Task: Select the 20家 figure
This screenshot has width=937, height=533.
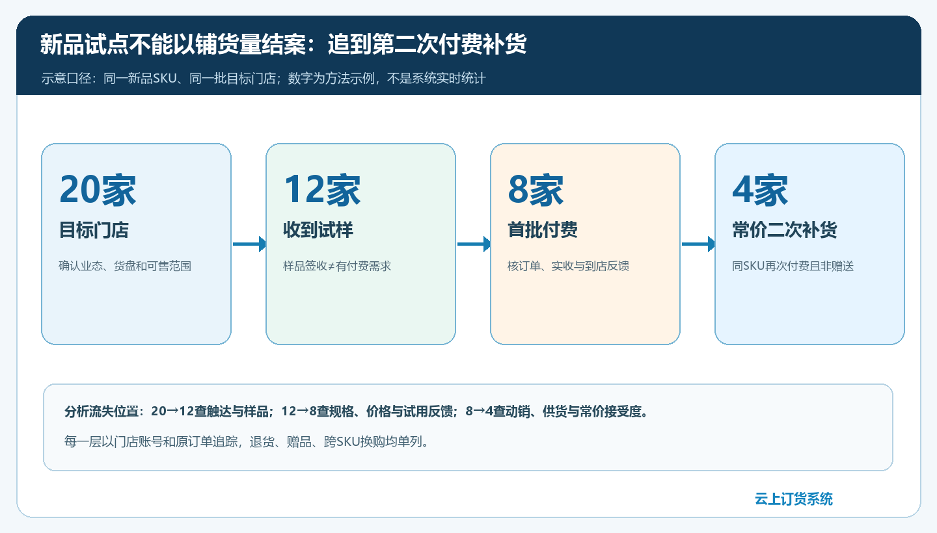Action: (x=98, y=190)
